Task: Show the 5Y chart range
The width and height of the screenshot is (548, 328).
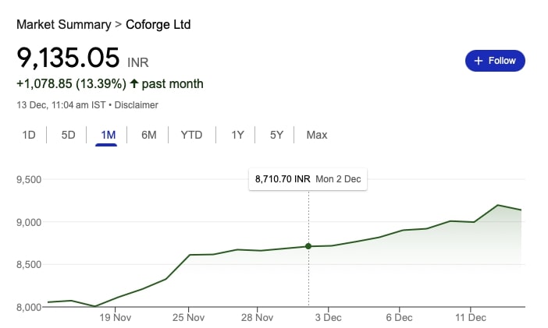Action: tap(276, 135)
